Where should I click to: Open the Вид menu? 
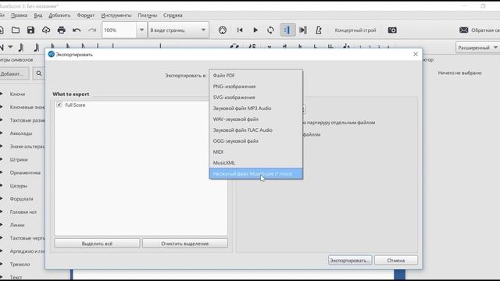(x=38, y=15)
